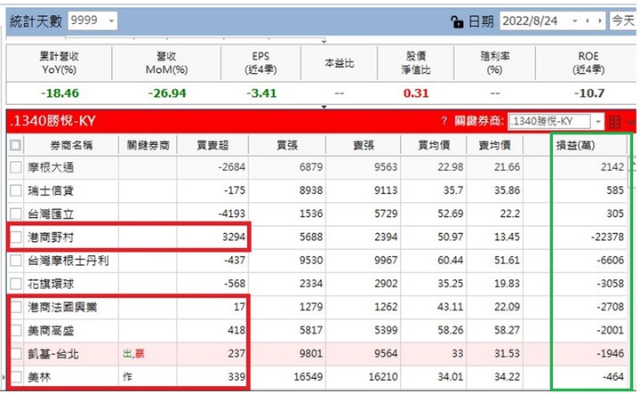
Task: Click the 16549 buy volume cell
Action: pos(308,376)
